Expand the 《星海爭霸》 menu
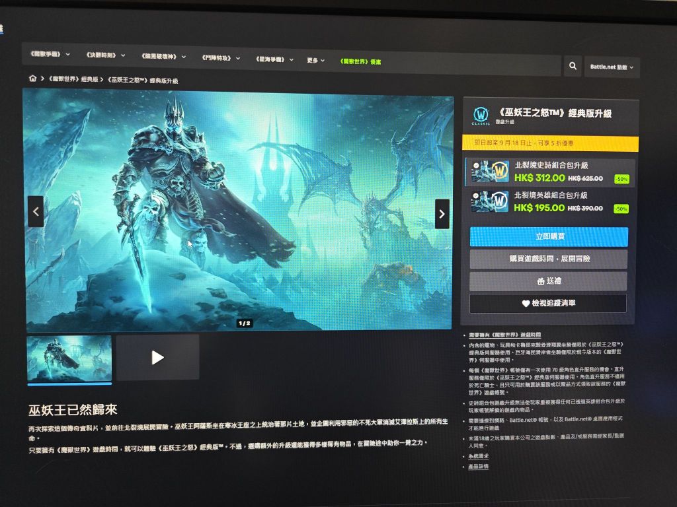The width and height of the screenshot is (677, 507). pyautogui.click(x=274, y=59)
